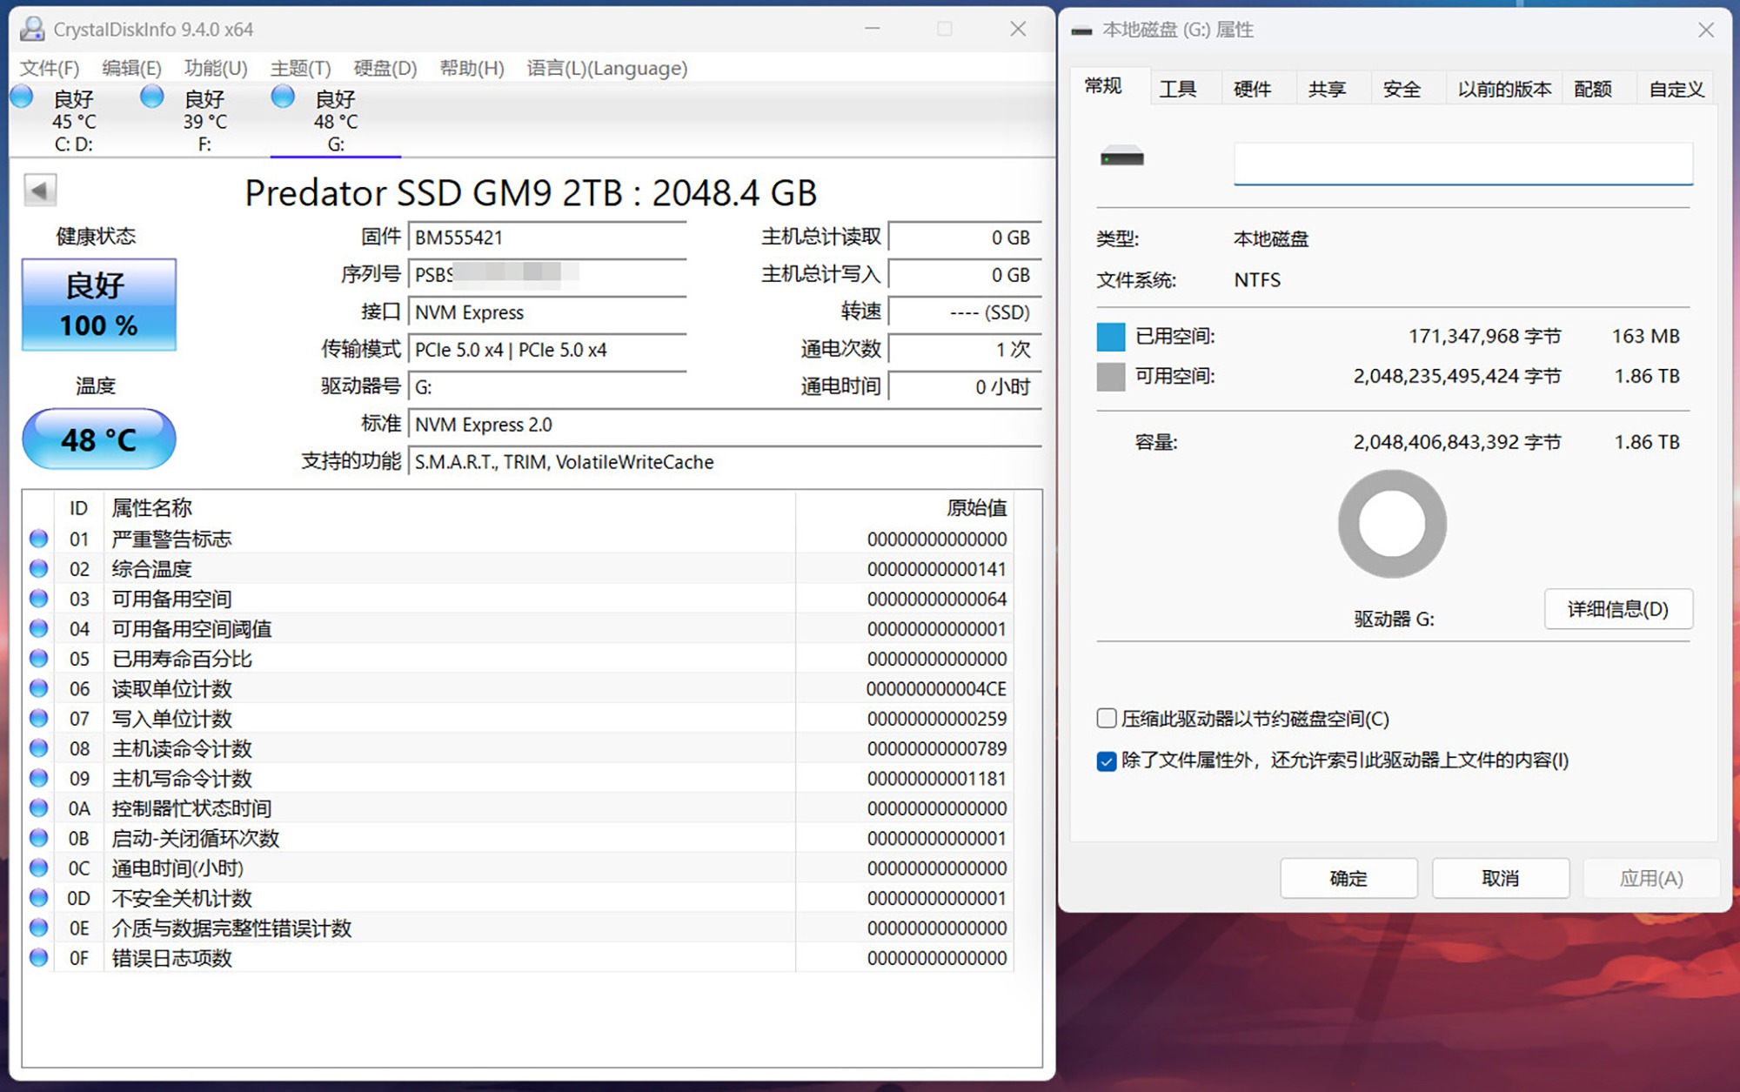Click the 详细信息(D) button
Image resolution: width=1740 pixels, height=1092 pixels.
(x=1617, y=609)
